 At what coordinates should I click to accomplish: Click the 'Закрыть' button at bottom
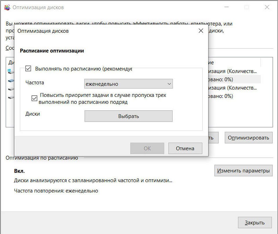tap(255, 223)
